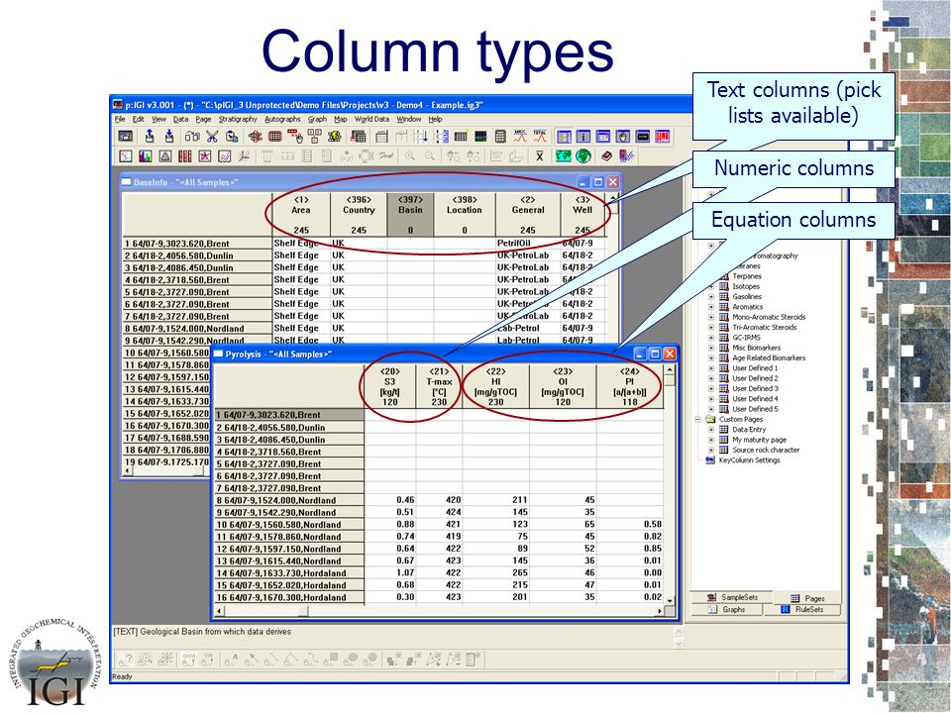The image size is (951, 713).
Task: Create a histogram with the bar chart icon
Action: [x=145, y=156]
